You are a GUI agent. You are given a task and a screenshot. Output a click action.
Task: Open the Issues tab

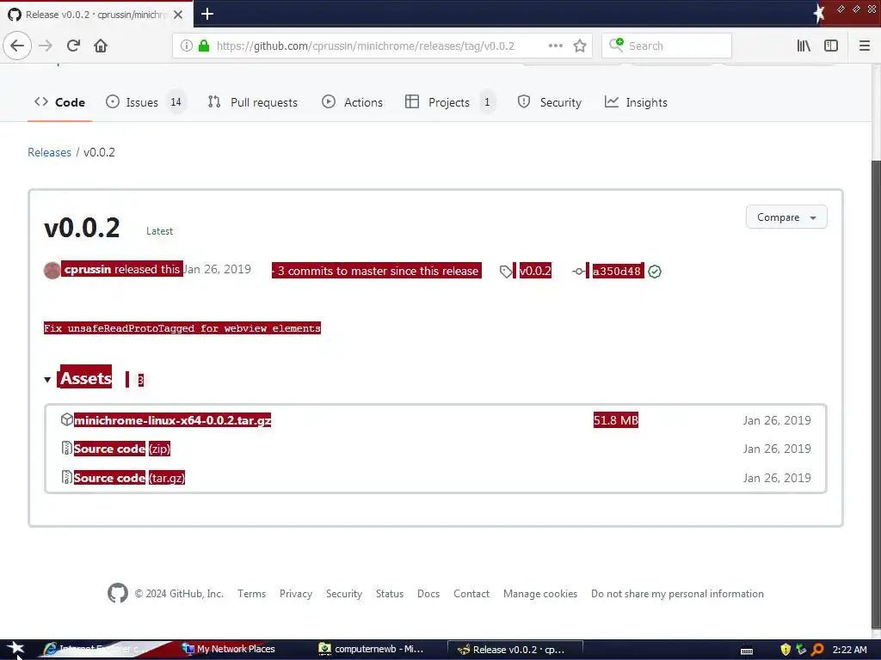(145, 102)
